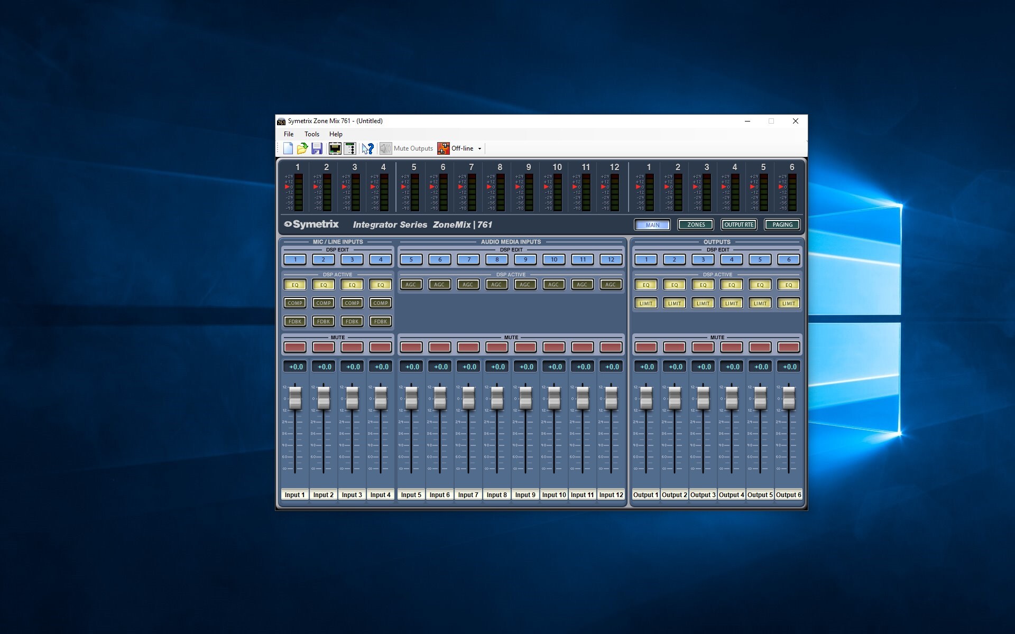Image resolution: width=1015 pixels, height=634 pixels.
Task: Click the context help cursor icon
Action: pos(368,148)
